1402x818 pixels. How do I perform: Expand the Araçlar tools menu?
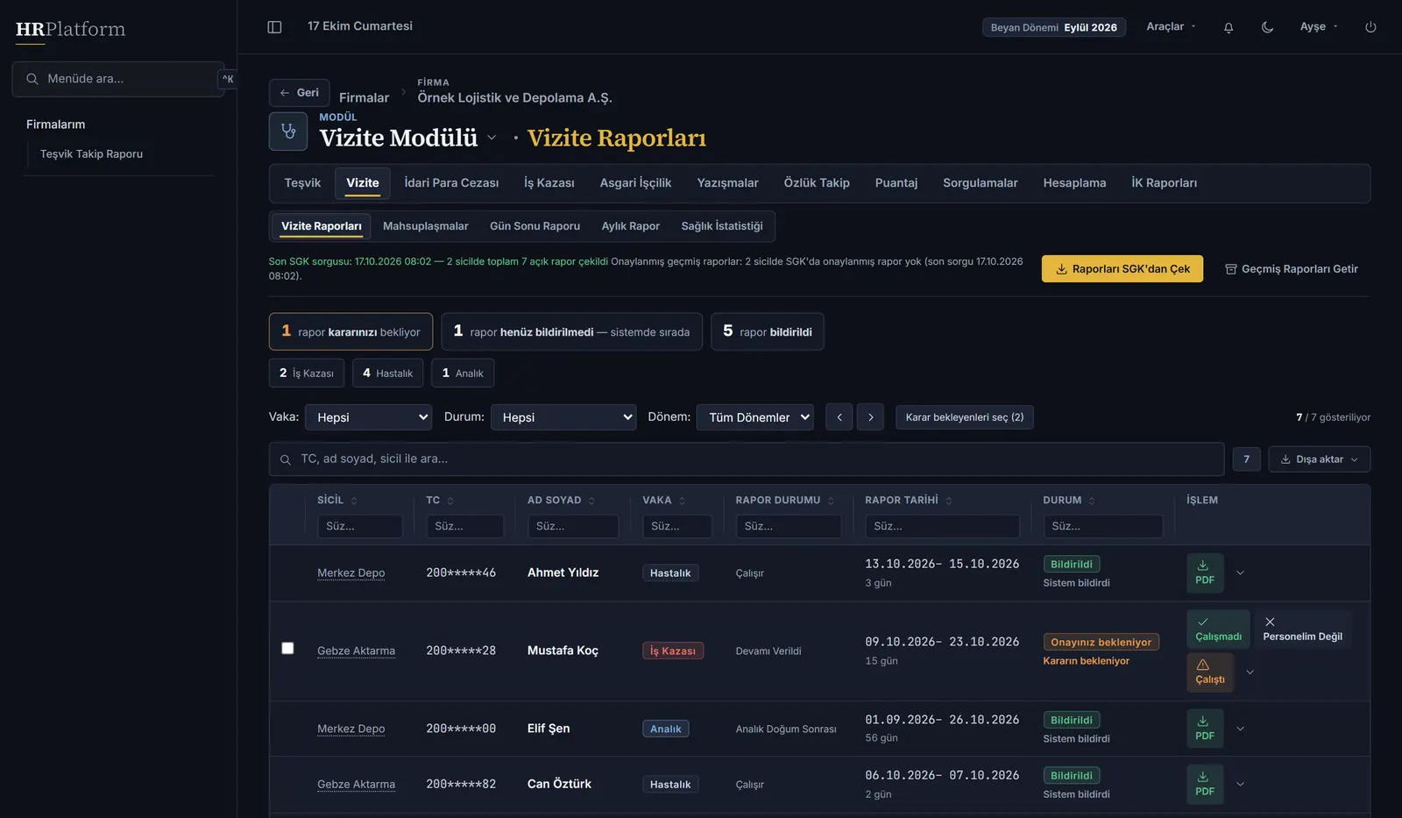[x=1171, y=27]
